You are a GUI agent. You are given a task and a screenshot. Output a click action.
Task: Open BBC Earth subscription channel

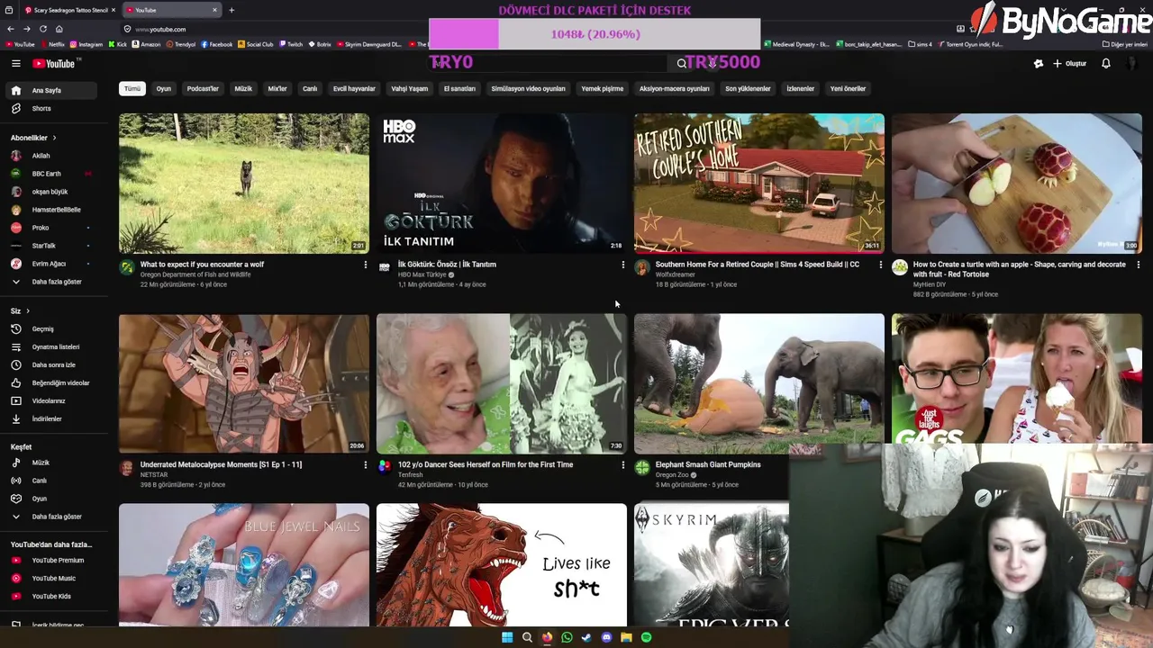coord(50,174)
